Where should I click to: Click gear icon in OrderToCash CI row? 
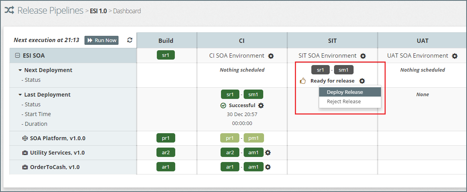[x=268, y=167]
